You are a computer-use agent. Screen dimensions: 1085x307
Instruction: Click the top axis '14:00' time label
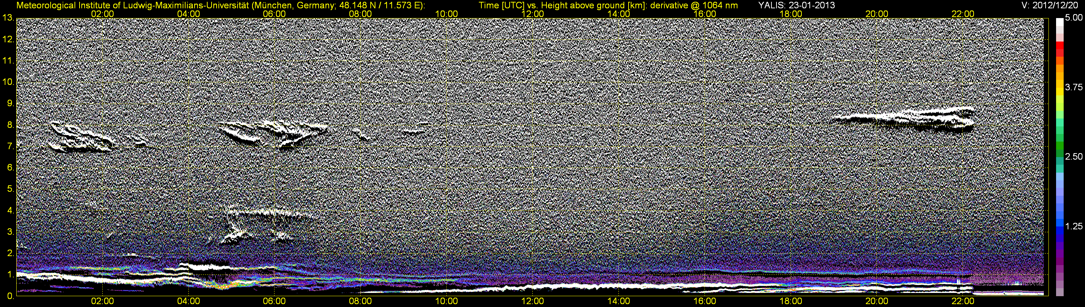pos(619,14)
